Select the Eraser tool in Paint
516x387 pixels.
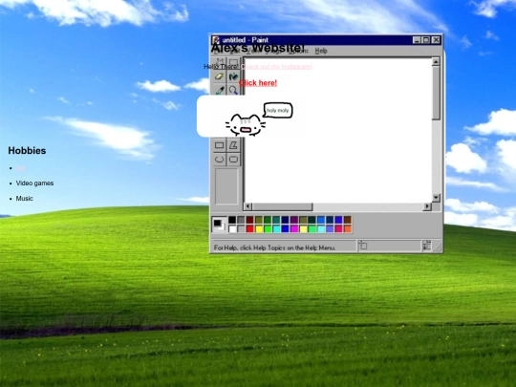[x=220, y=76]
